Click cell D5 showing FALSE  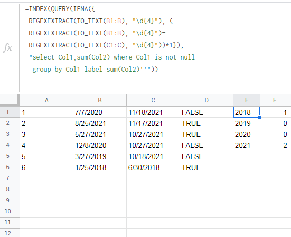click(x=206, y=156)
